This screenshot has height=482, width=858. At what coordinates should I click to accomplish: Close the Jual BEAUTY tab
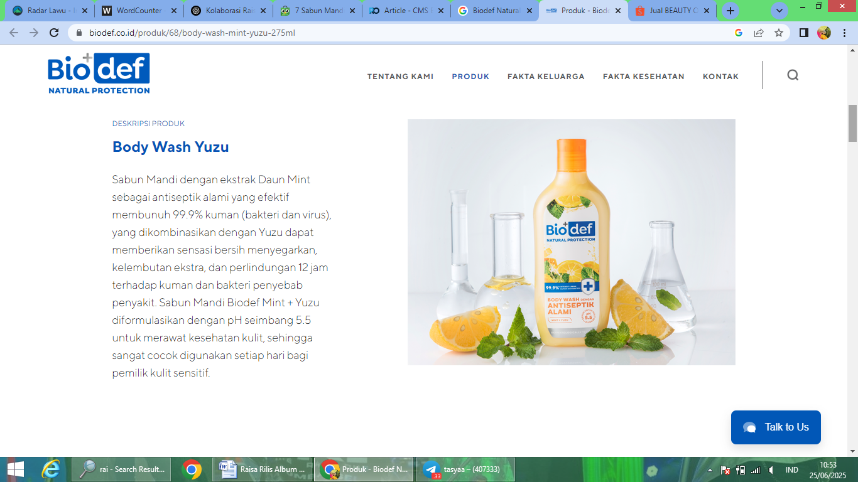(707, 11)
